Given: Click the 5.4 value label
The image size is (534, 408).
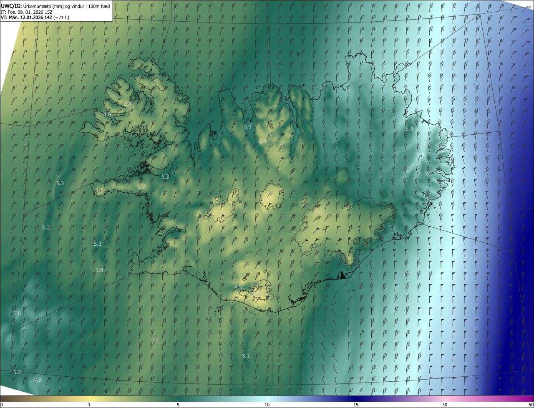Looking at the screenshot, I should 409,129.
